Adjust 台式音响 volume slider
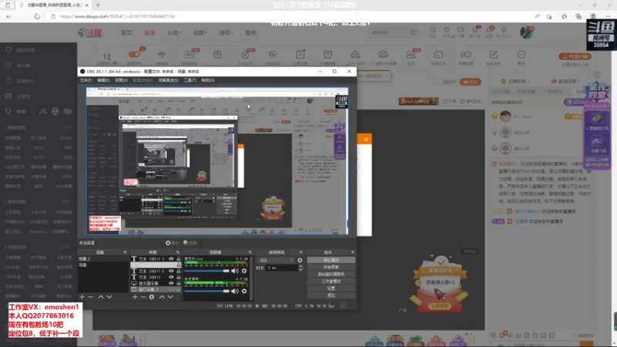 pyautogui.click(x=207, y=291)
